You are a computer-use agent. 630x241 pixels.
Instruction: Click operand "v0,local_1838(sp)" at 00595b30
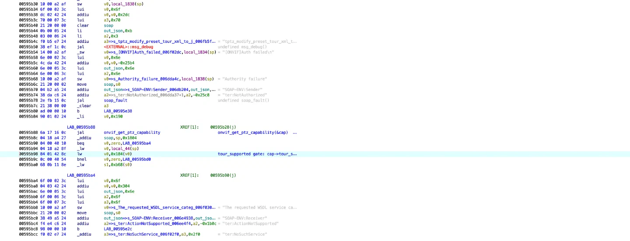click(124, 4)
